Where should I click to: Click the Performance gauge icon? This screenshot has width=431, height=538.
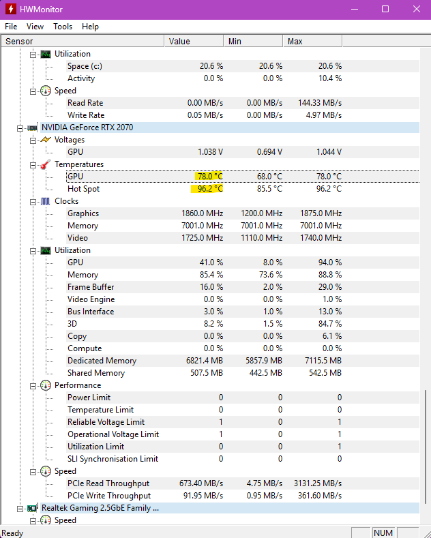[x=46, y=385]
